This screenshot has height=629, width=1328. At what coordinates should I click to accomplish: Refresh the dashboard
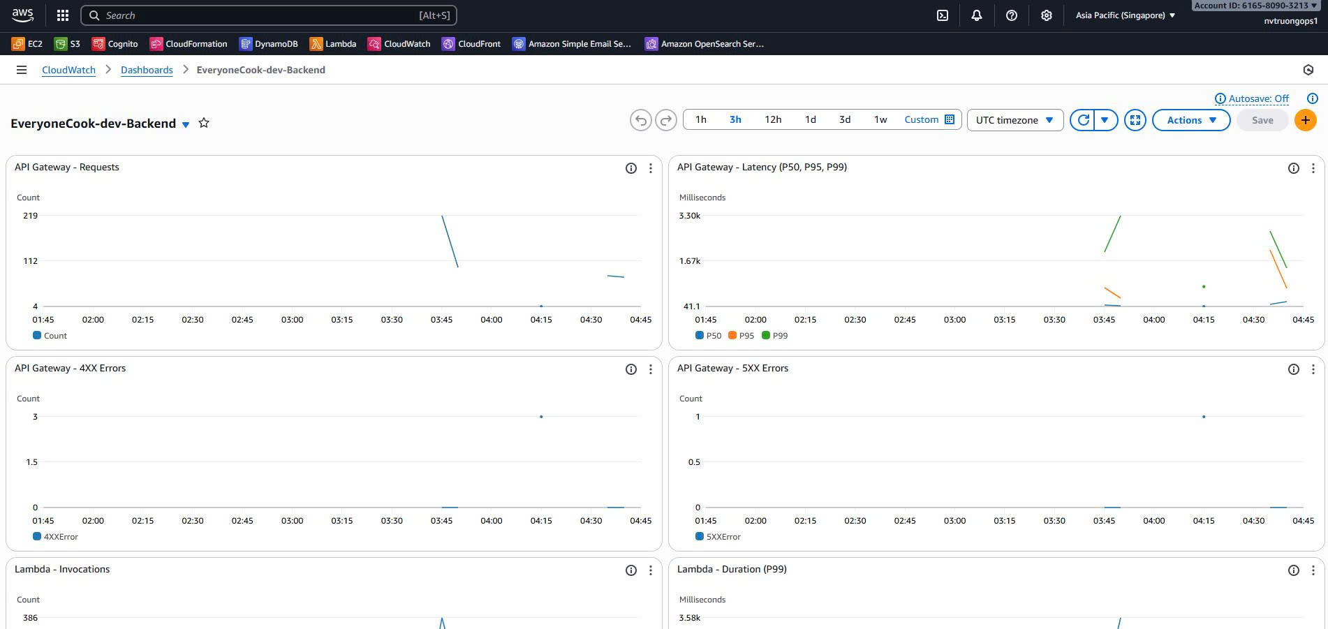[1083, 120]
